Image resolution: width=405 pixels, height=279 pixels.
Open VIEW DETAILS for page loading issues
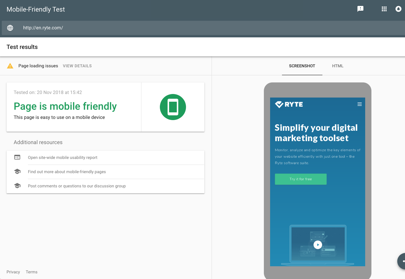[77, 66]
